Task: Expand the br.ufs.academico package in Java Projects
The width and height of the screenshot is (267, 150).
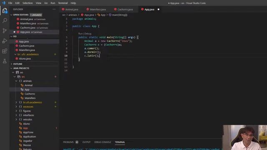Action: [x=16, y=102]
